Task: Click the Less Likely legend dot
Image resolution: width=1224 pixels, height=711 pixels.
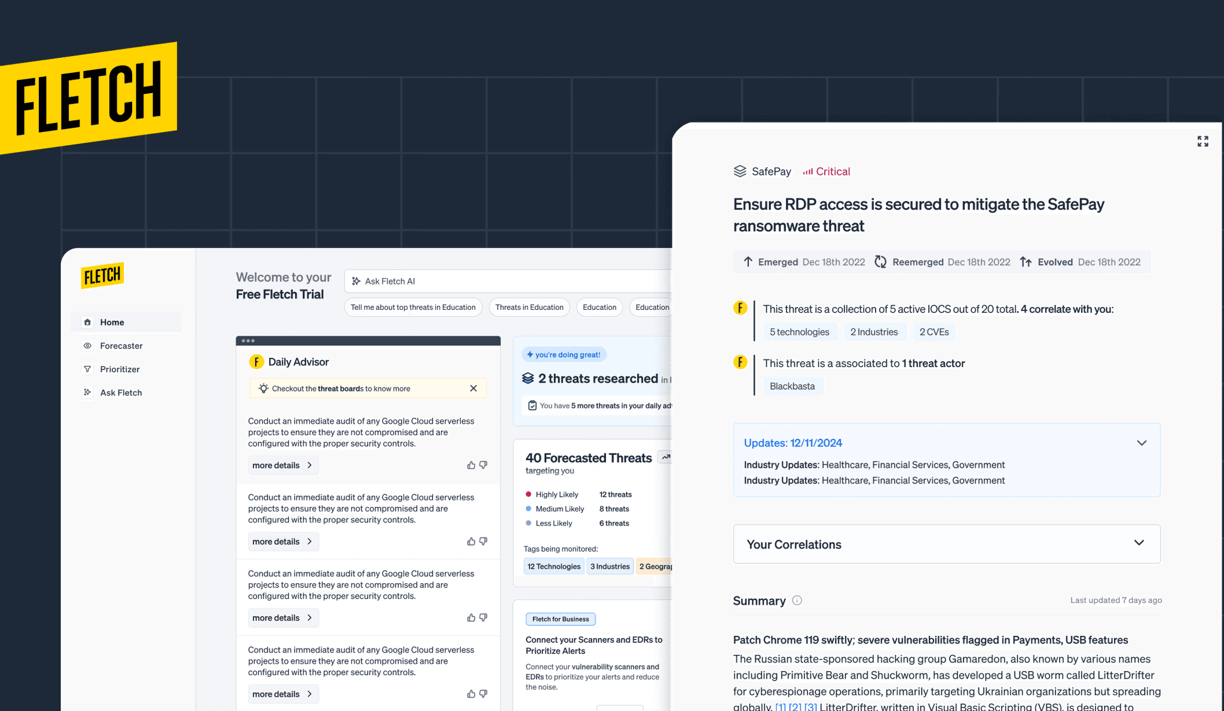Action: coord(528,523)
